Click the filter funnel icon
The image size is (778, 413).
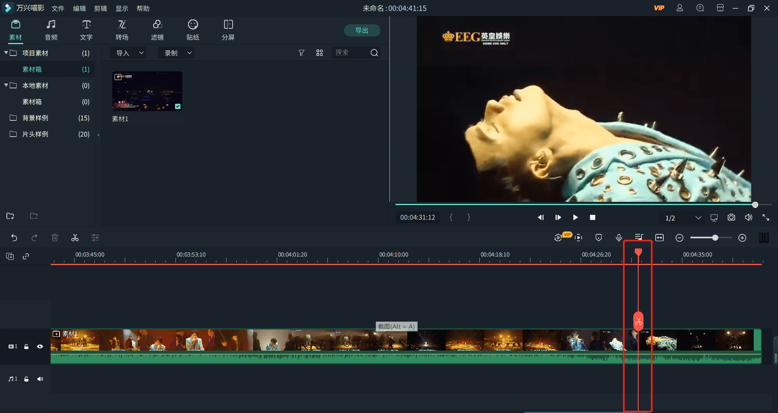click(301, 53)
